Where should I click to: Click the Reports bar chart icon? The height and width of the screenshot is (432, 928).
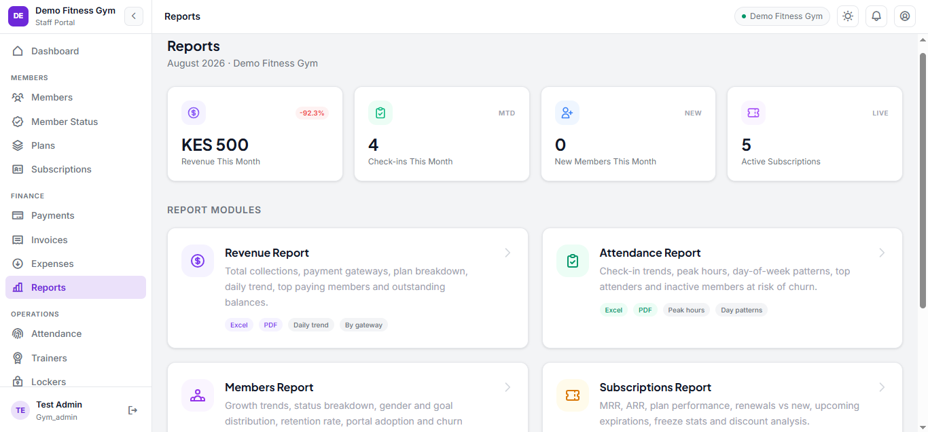tap(18, 287)
